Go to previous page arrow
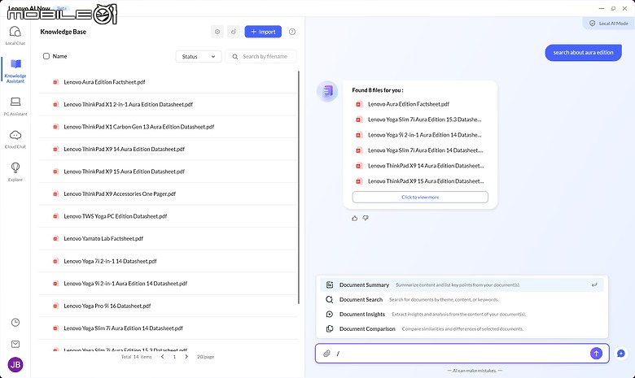Image resolution: width=635 pixels, height=378 pixels. click(162, 357)
